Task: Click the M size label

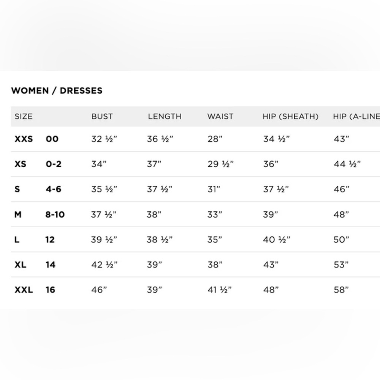Action: coord(18,214)
